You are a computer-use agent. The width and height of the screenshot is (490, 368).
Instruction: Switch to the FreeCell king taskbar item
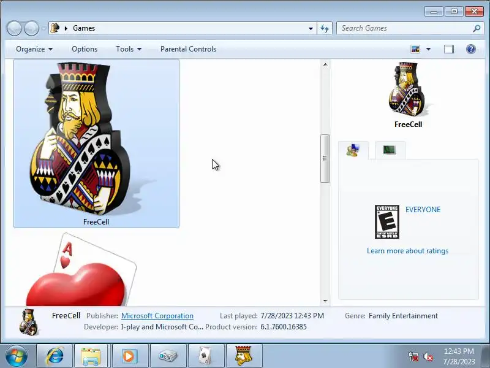243,356
